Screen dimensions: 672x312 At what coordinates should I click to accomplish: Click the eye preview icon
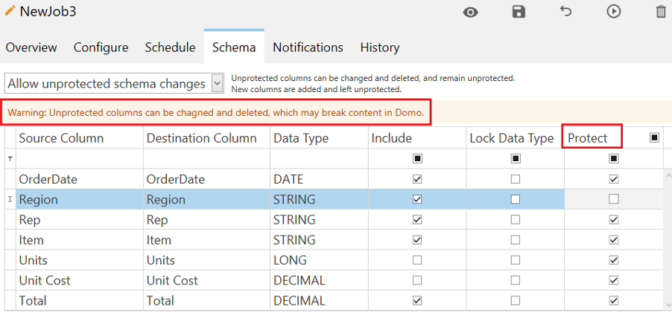[471, 13]
